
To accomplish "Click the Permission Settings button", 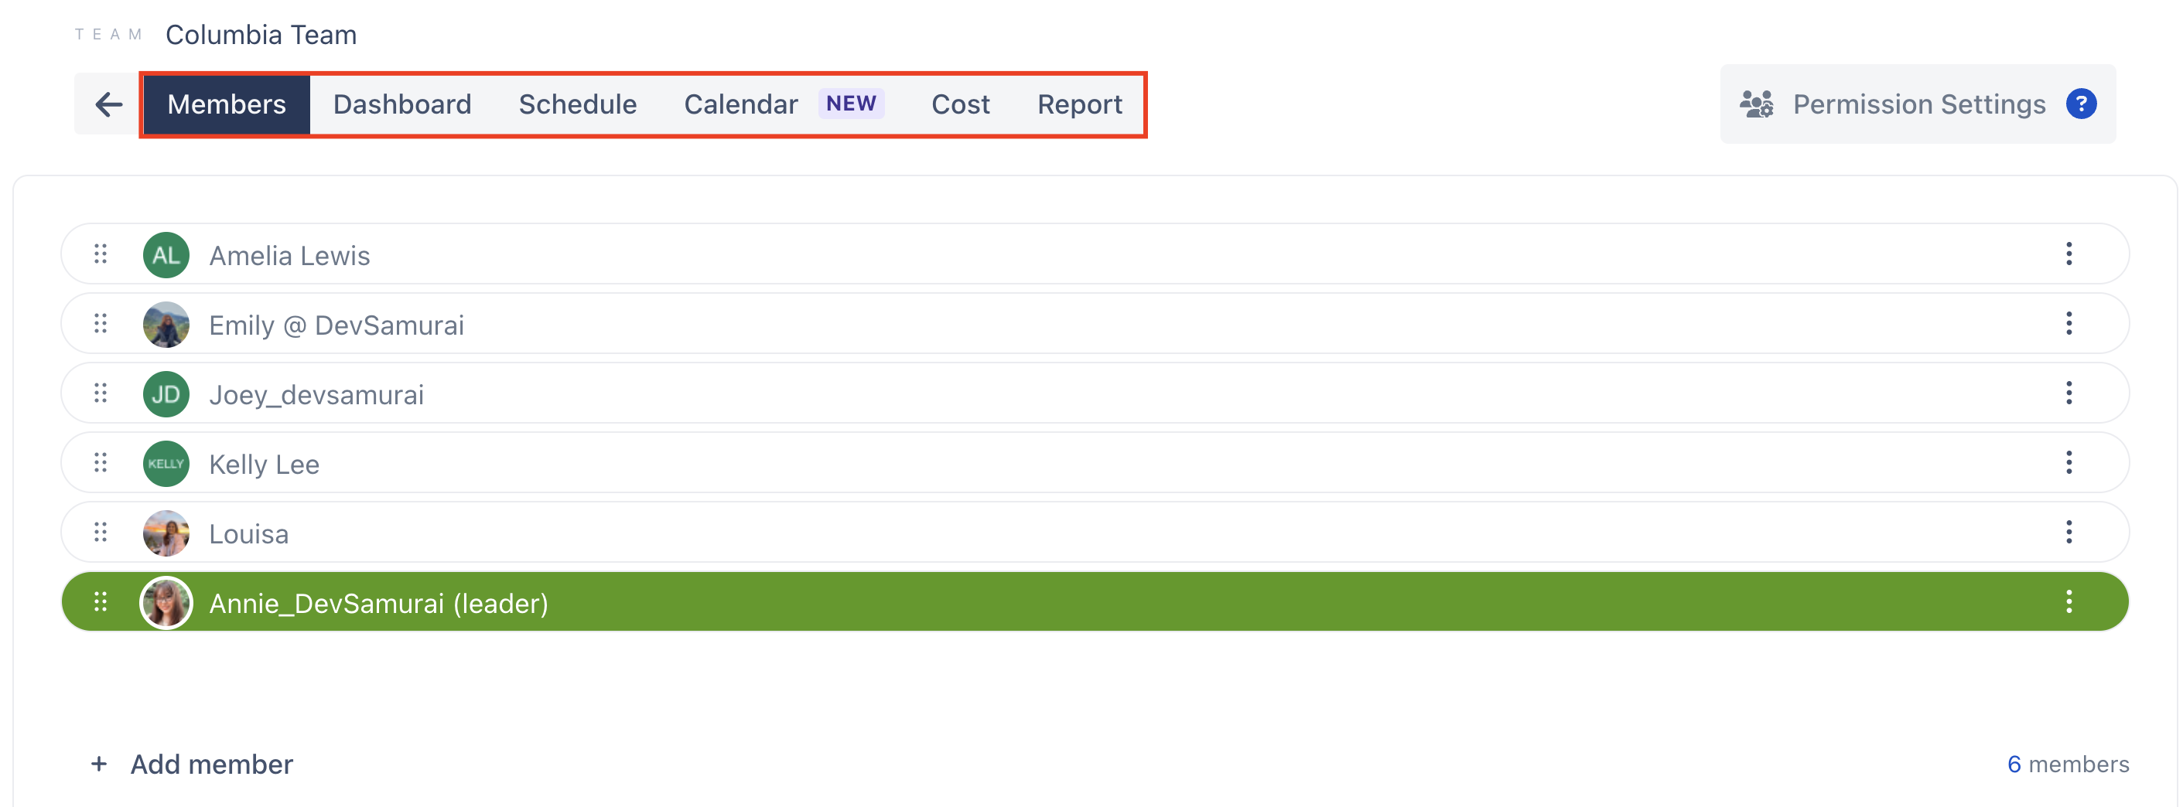I will (x=1918, y=104).
